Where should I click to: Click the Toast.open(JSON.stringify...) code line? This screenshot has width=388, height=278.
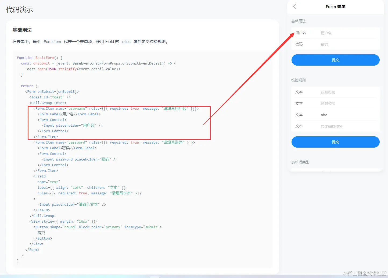coord(73,69)
